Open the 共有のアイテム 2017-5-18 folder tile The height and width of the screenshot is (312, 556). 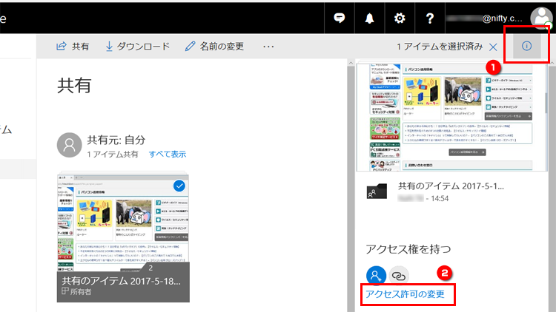pos(123,238)
